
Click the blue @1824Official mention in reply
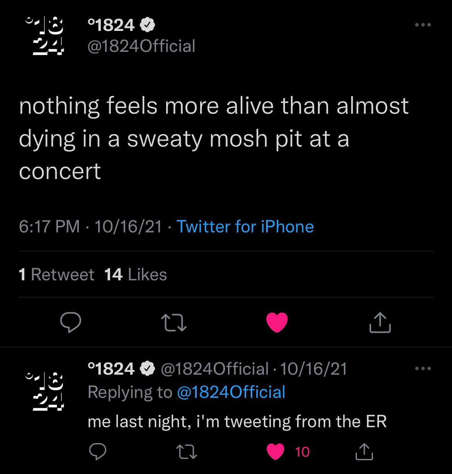(231, 392)
